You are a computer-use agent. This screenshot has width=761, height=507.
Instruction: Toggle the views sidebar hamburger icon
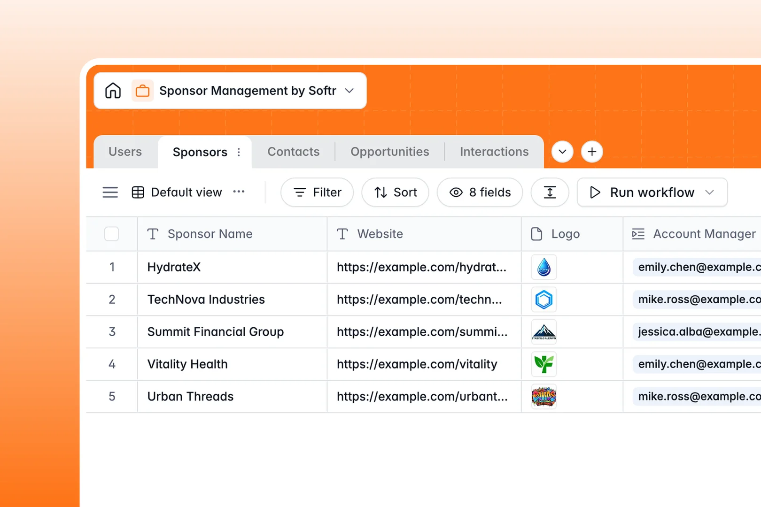tap(110, 192)
